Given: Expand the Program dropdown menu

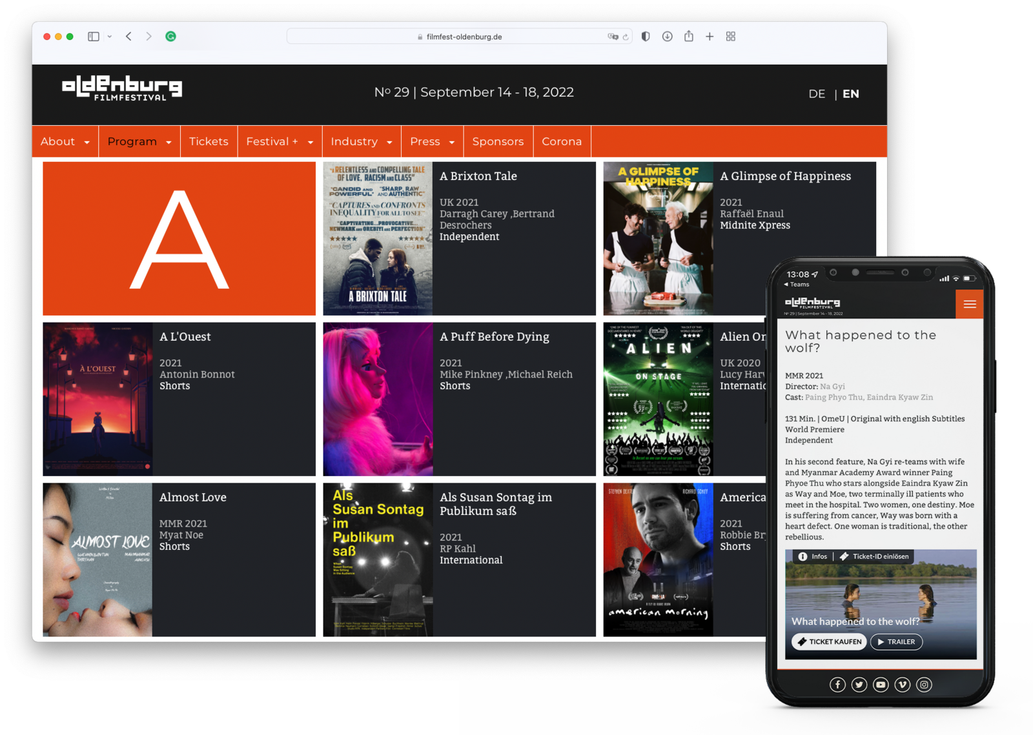Looking at the screenshot, I should click(x=139, y=142).
